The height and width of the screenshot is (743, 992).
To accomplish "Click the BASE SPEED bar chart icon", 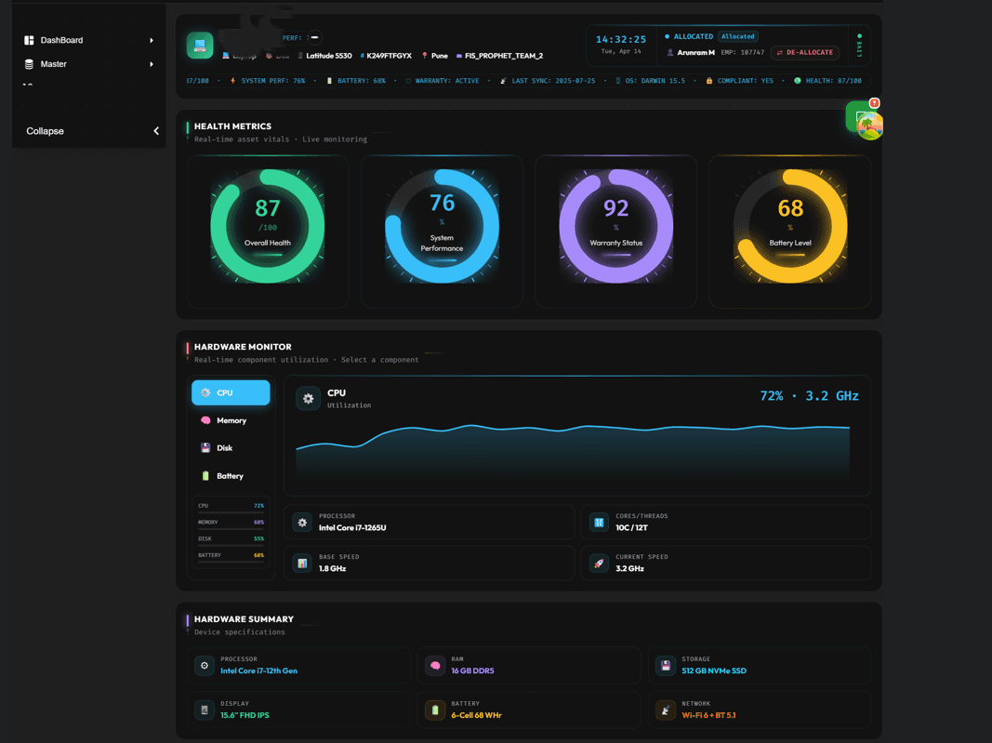I will click(x=302, y=564).
